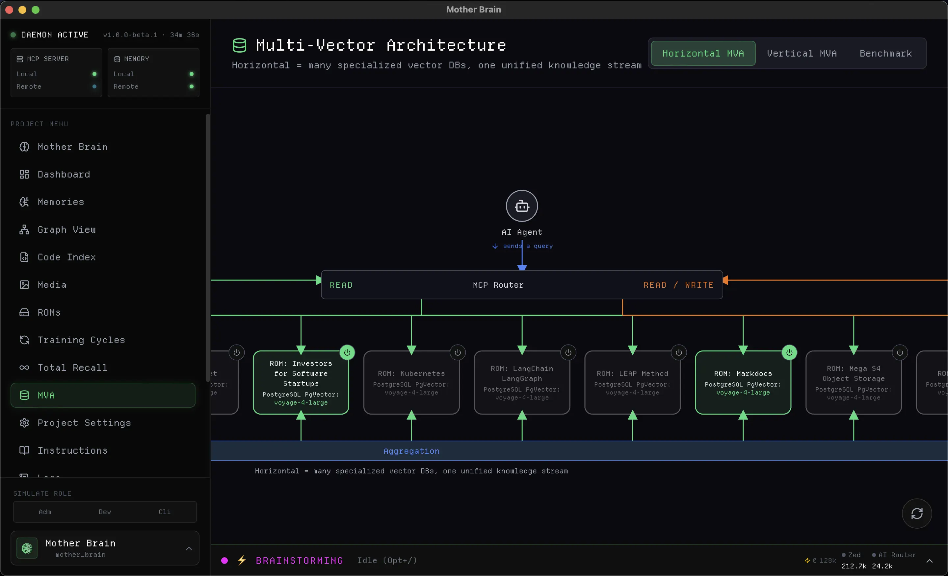This screenshot has height=576, width=948.
Task: Click the DAEMON ACTIVE status text
Action: [55, 35]
